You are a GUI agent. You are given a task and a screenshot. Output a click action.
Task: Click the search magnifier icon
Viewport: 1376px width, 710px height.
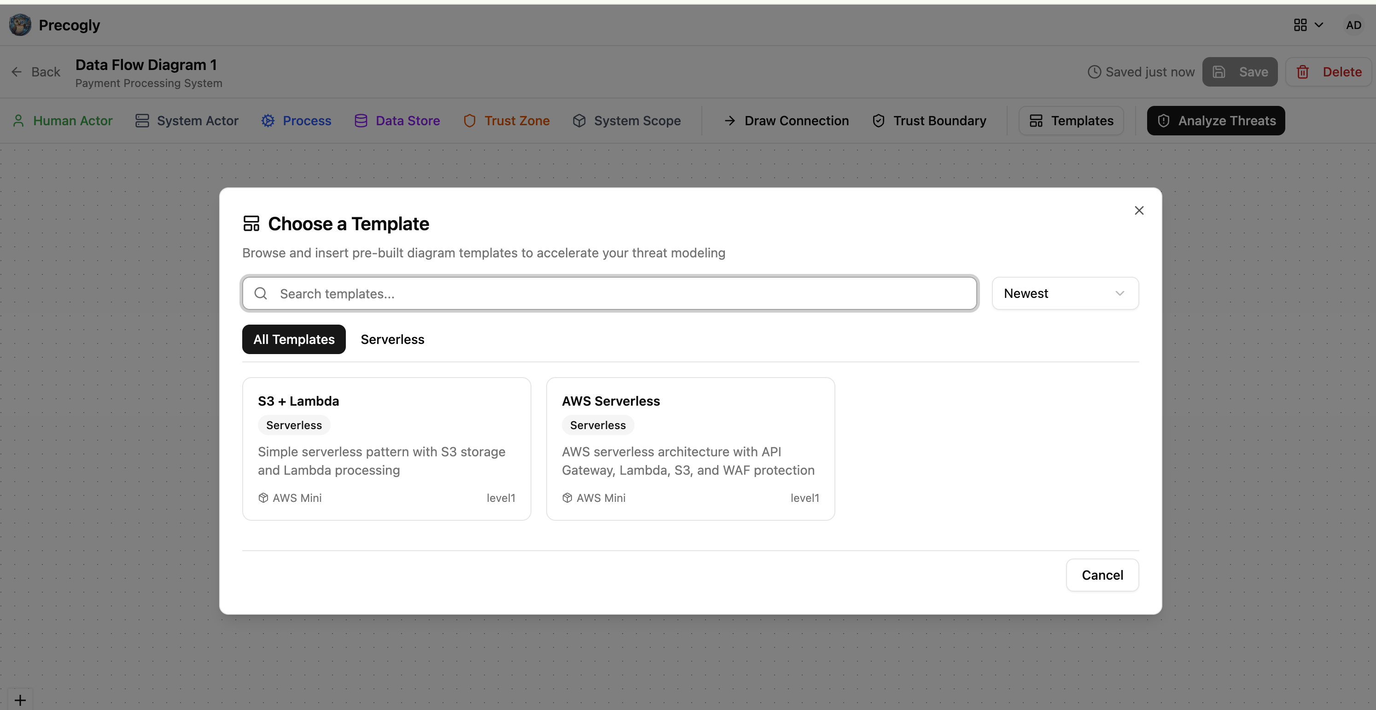point(261,293)
